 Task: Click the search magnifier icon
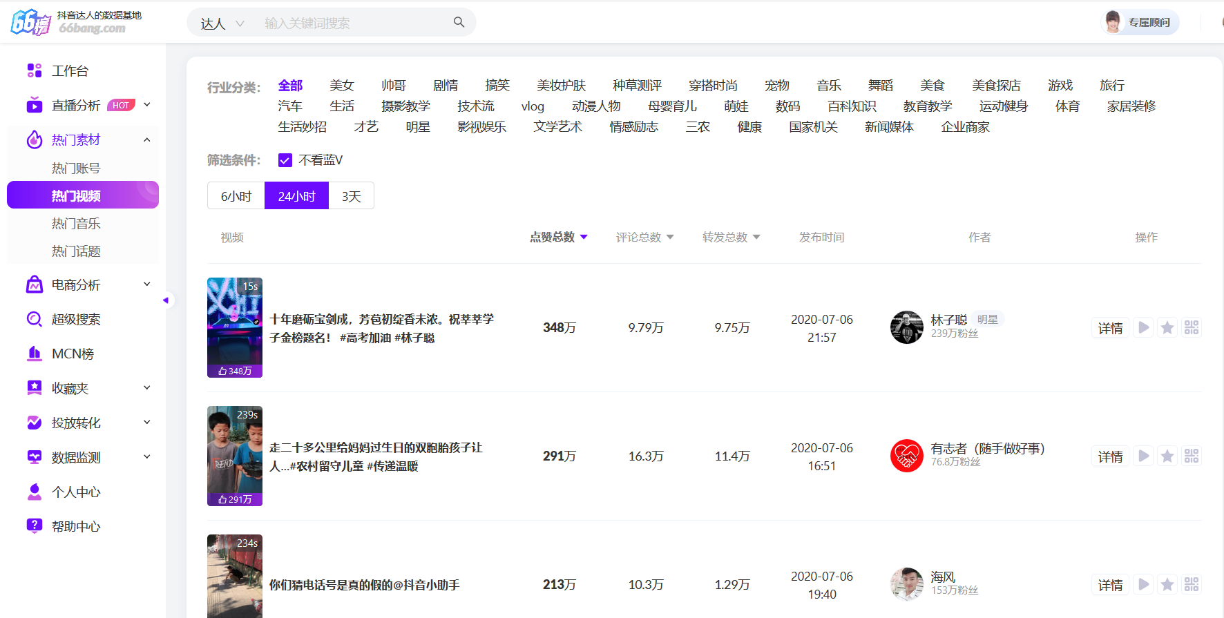pyautogui.click(x=459, y=22)
